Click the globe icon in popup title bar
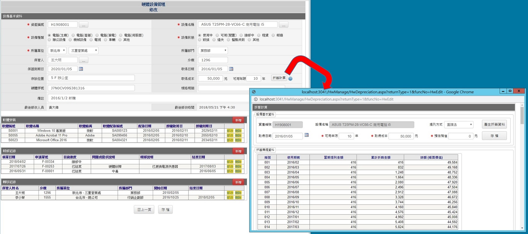The height and width of the screenshot is (234, 528). pyautogui.click(x=254, y=92)
